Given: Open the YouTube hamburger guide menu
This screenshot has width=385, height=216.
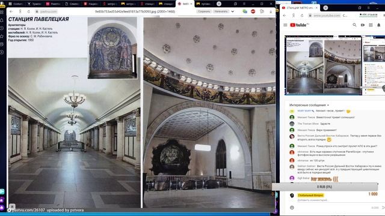Looking at the screenshot, I should (x=285, y=25).
